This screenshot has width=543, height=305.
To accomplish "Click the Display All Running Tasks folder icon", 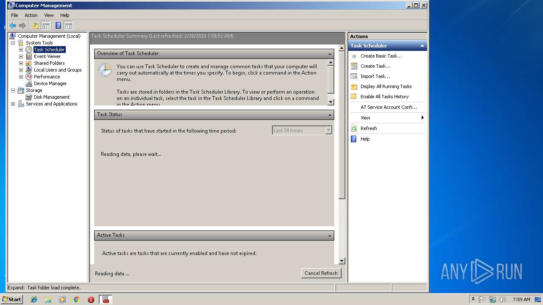I will point(354,86).
